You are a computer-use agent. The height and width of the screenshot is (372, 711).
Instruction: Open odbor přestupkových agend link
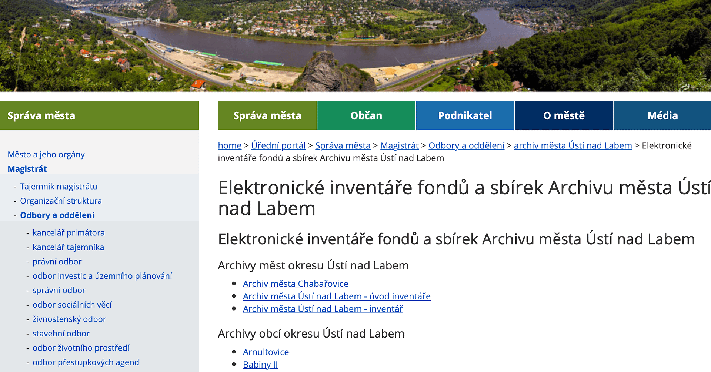[86, 362]
